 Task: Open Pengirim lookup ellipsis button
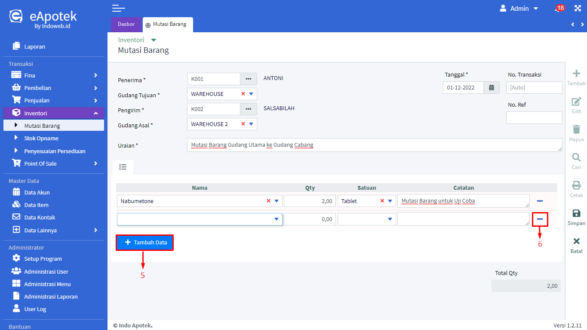(x=248, y=109)
